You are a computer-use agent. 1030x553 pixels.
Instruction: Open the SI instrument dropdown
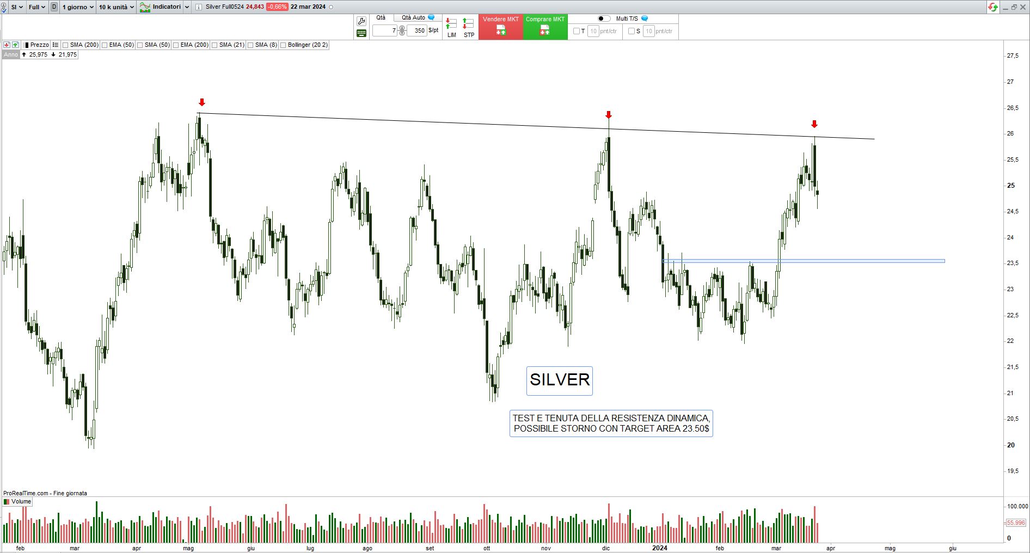pyautogui.click(x=17, y=7)
